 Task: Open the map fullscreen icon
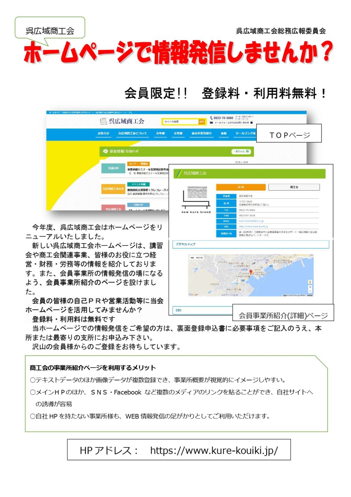pos(310,258)
